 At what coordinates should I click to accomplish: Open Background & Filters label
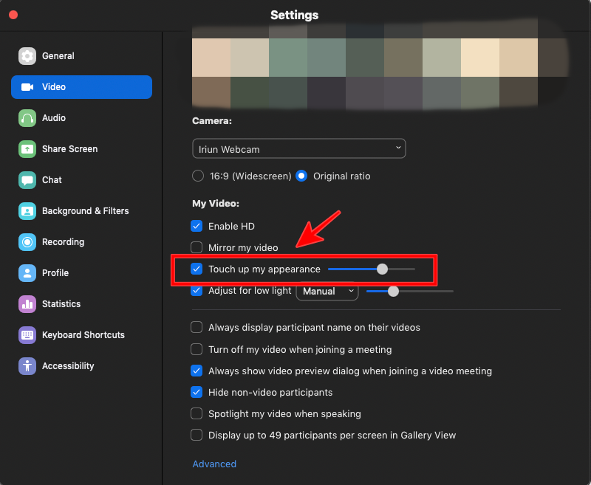(x=86, y=211)
